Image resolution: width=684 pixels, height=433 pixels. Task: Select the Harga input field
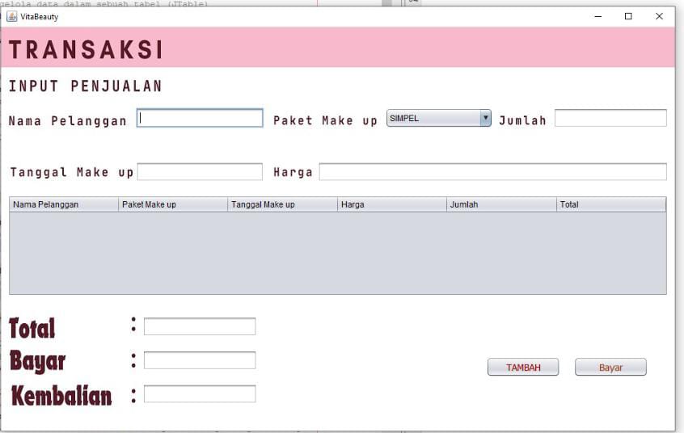click(x=492, y=172)
